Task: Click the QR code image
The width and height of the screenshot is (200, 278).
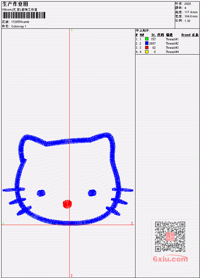Action: (x=170, y=237)
